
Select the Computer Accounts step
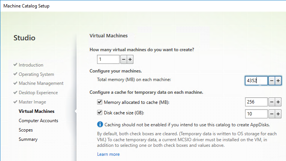coord(38,121)
